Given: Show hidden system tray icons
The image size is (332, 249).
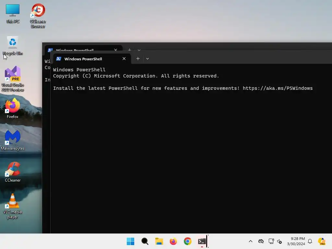Looking at the screenshot, I should [x=251, y=241].
